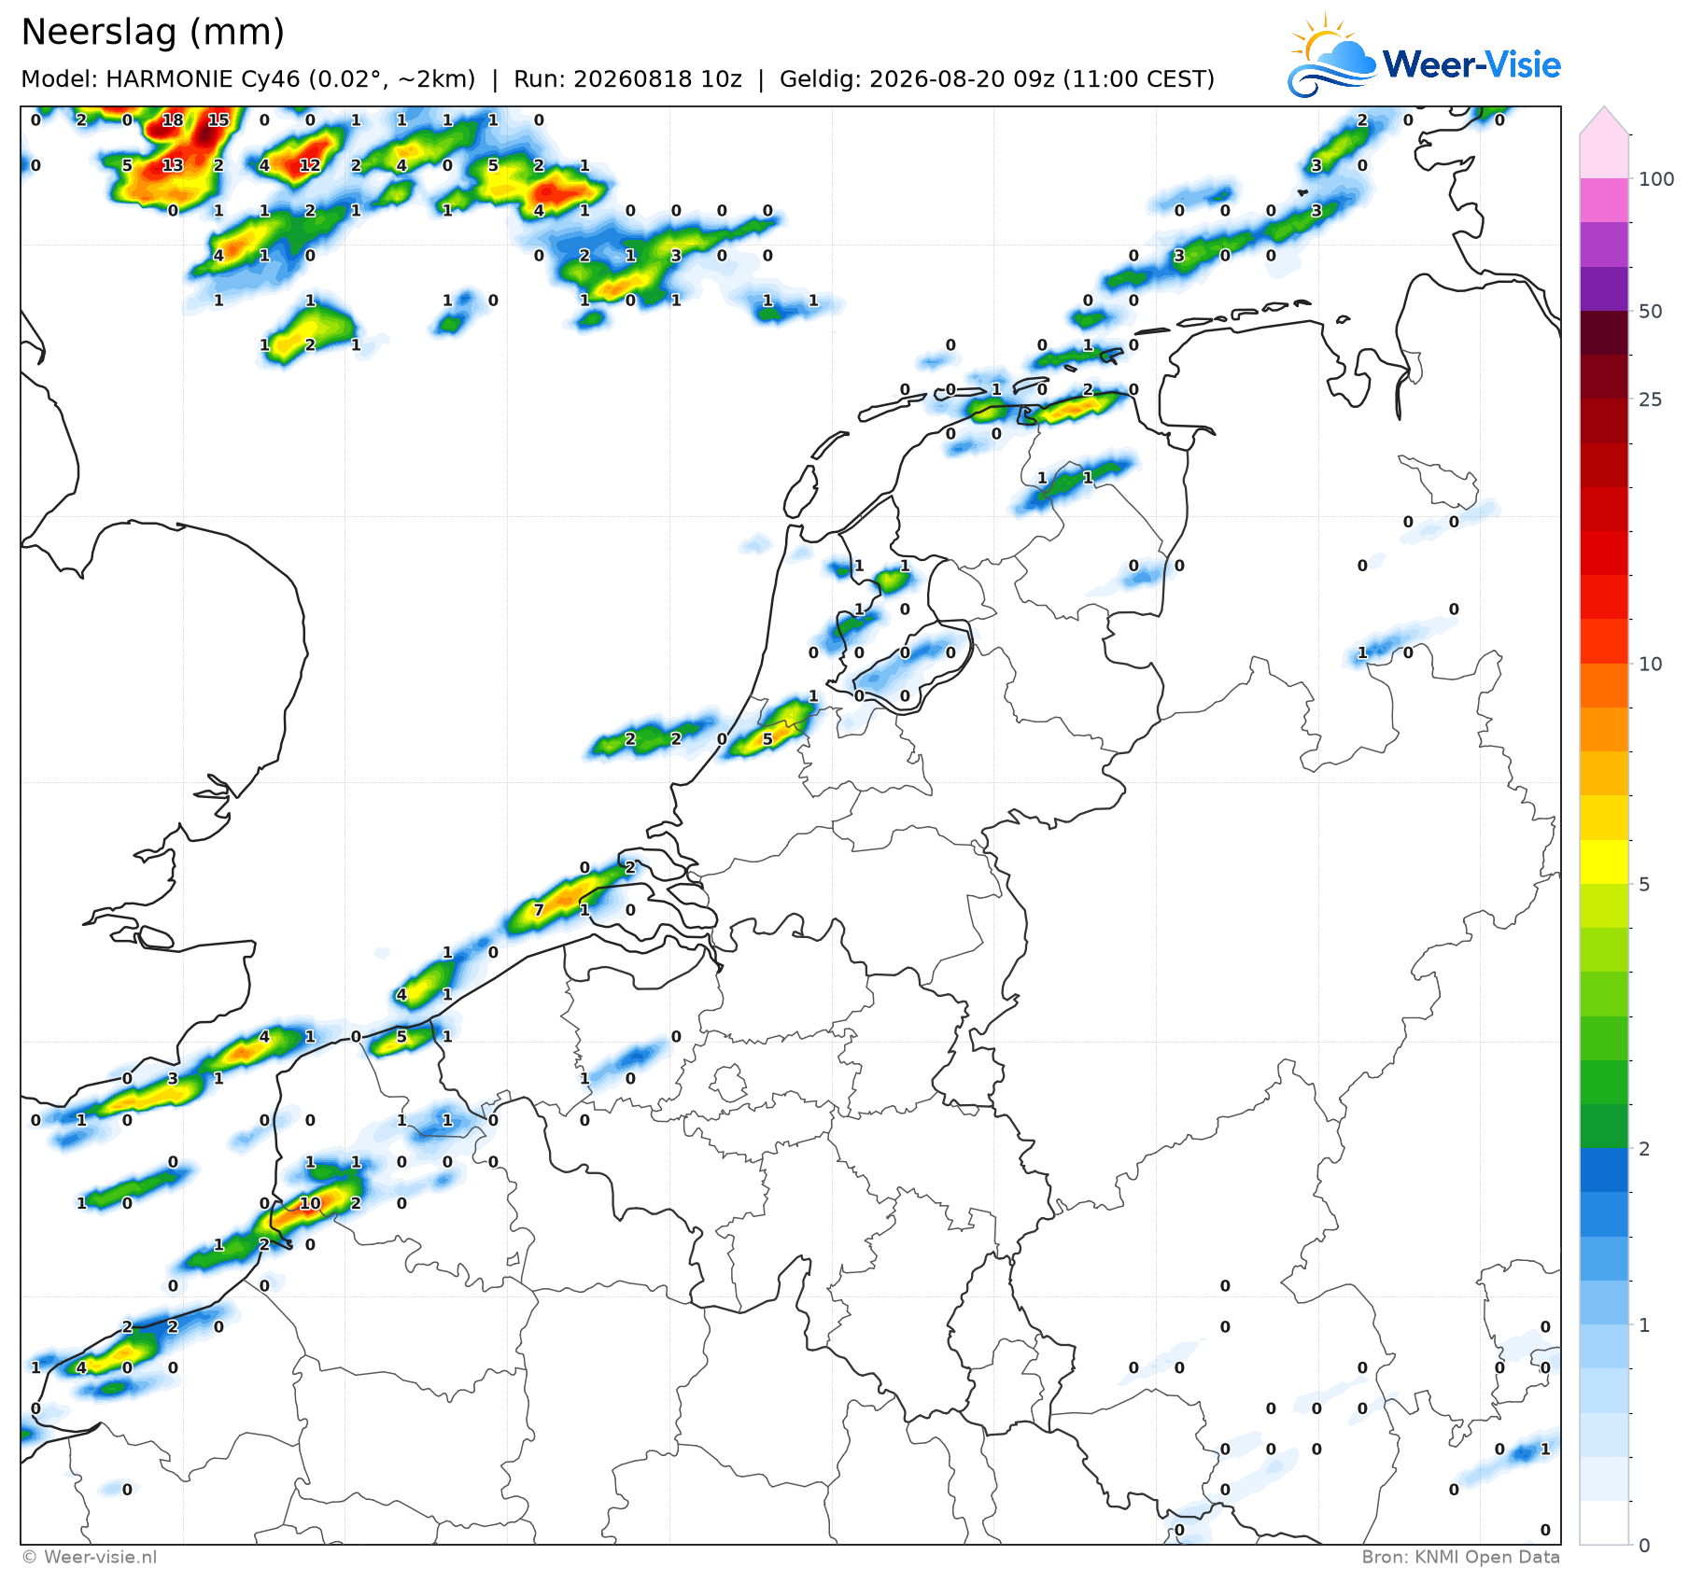
Task: Select the 100 mm pink legend swatch
Action: click(x=1604, y=156)
